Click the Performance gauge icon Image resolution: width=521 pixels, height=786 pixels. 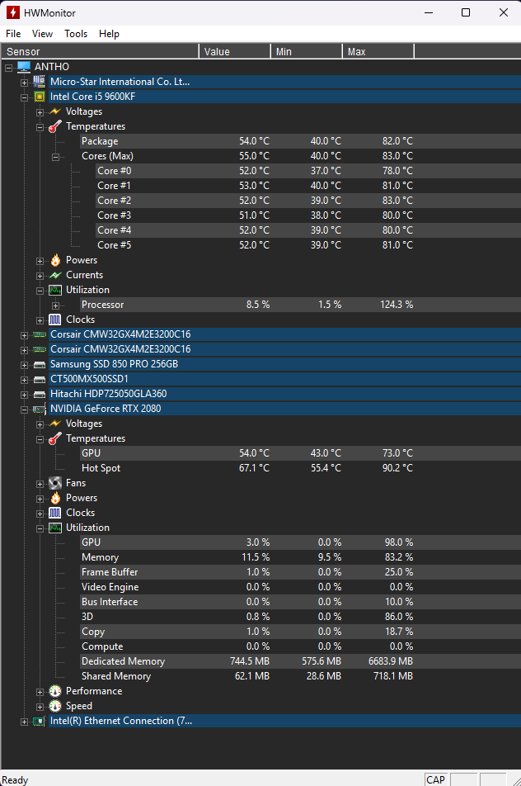[55, 691]
